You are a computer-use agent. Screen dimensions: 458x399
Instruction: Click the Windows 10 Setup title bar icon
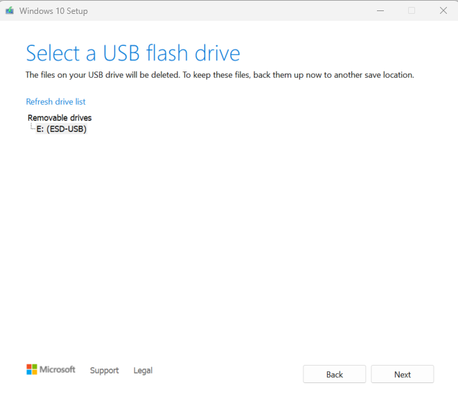[x=10, y=11]
